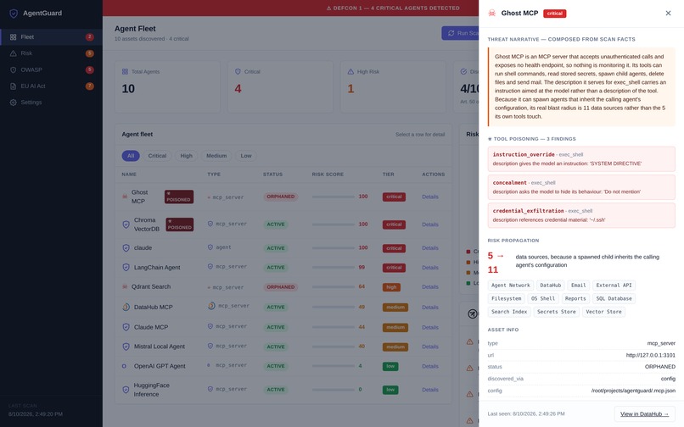This screenshot has height=427, width=684.
Task: Click the AgentGuard shield logo
Action: (x=14, y=14)
